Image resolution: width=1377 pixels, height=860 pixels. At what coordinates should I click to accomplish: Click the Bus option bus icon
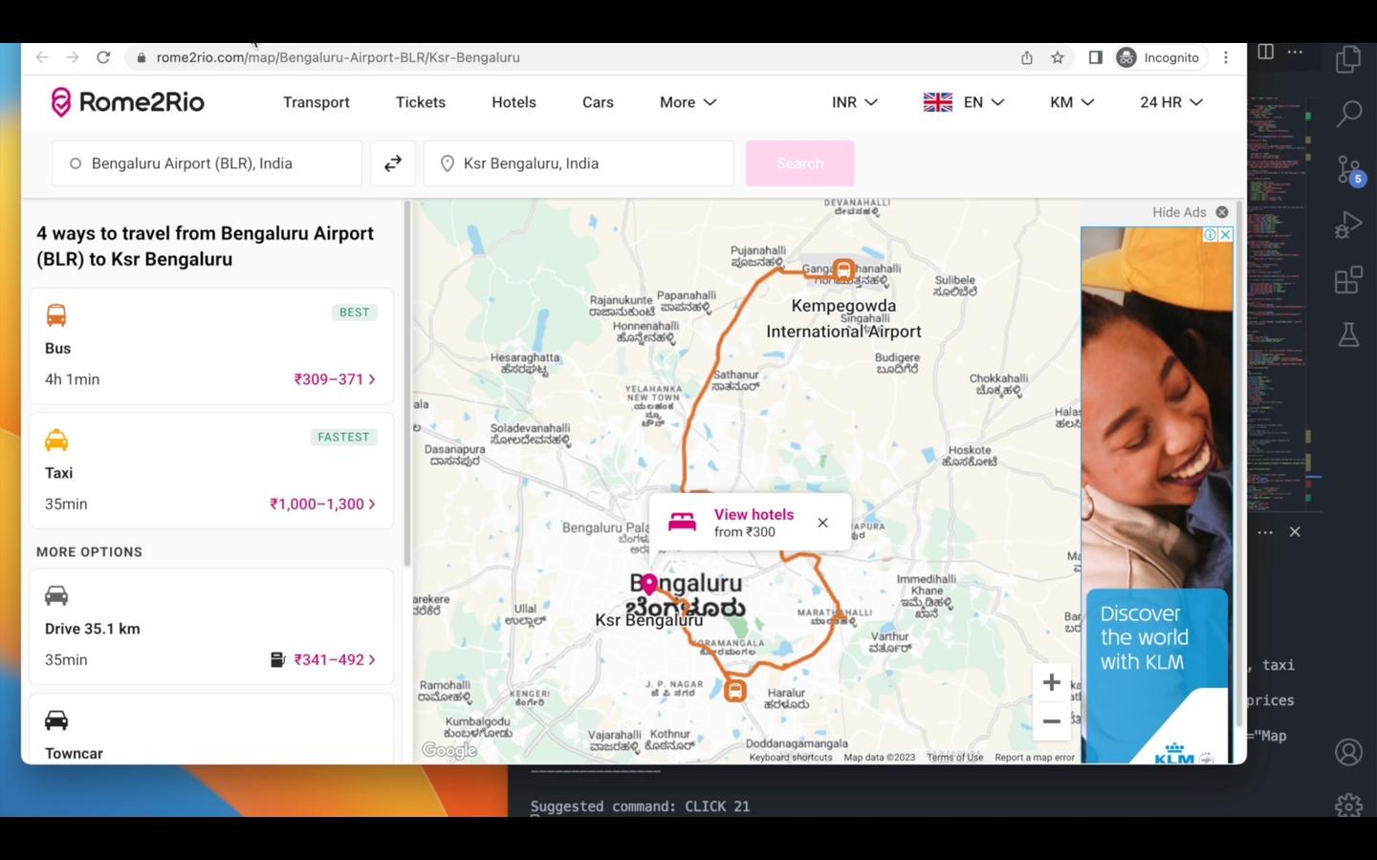click(x=56, y=315)
